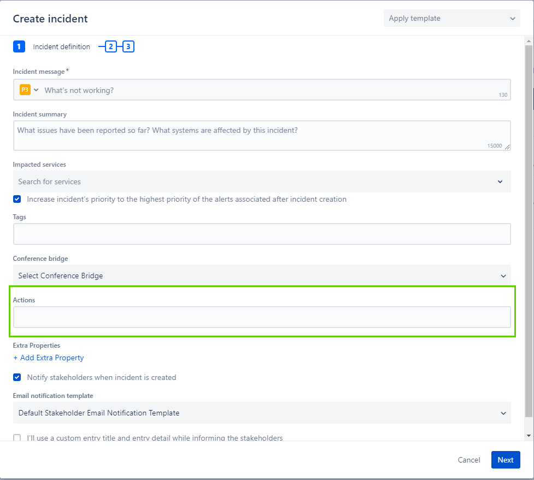Viewport: 534px width, 480px height.
Task: Disable notify stakeholders when incident created
Action: [17, 377]
